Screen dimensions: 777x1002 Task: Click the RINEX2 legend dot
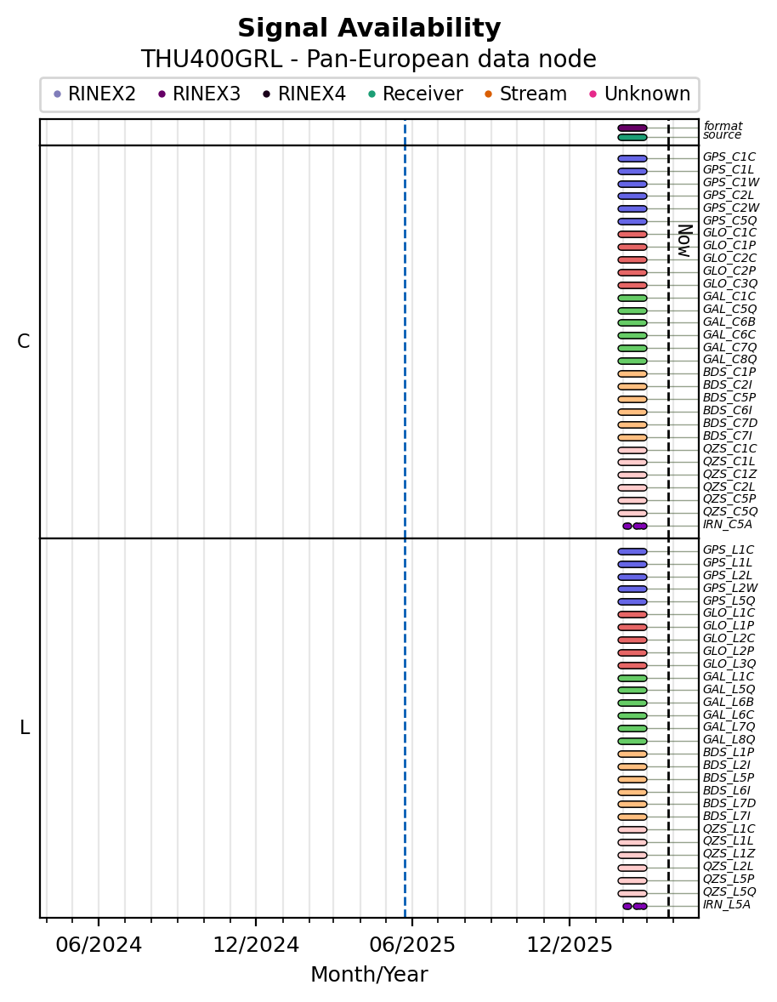(57, 94)
